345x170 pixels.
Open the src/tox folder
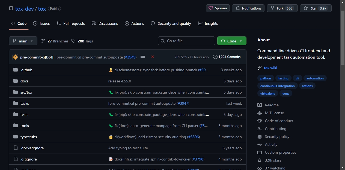[x=26, y=92]
